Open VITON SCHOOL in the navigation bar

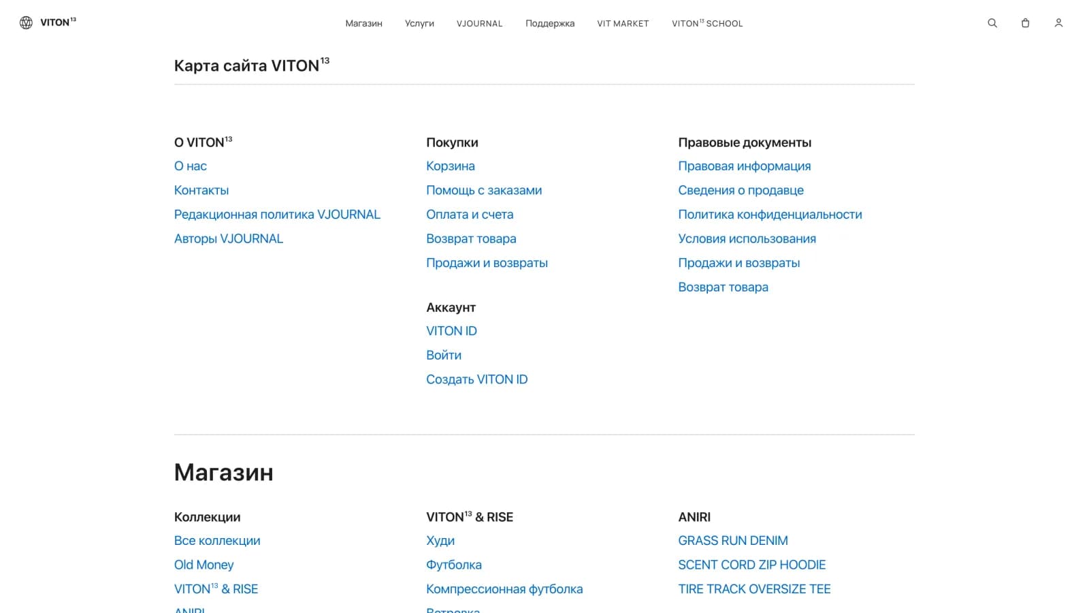pos(707,23)
